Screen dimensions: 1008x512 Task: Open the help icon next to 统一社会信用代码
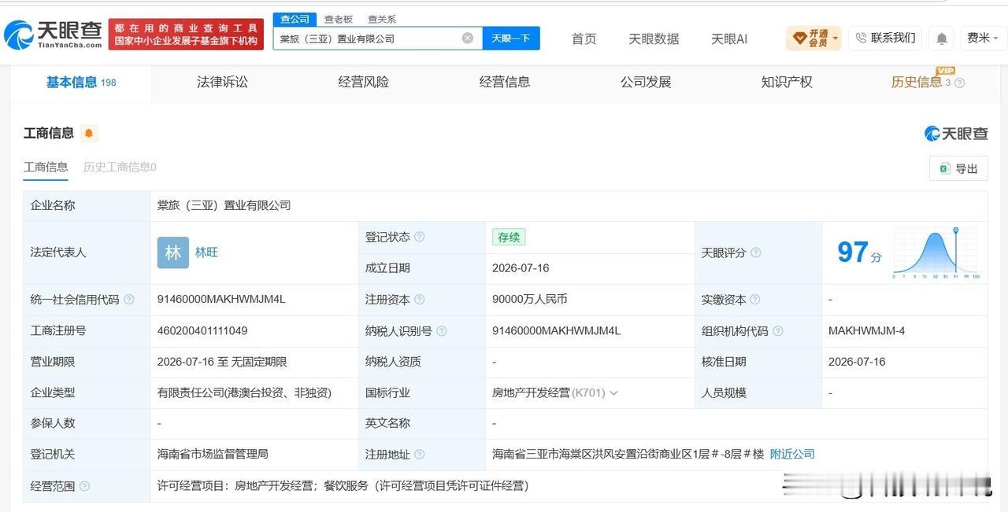(129, 300)
